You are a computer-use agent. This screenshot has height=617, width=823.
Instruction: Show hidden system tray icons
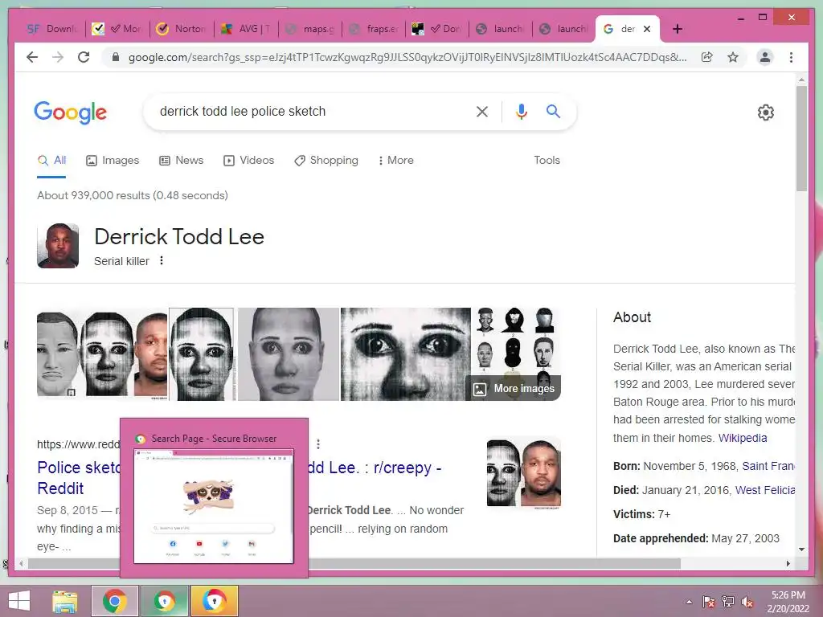(x=689, y=602)
